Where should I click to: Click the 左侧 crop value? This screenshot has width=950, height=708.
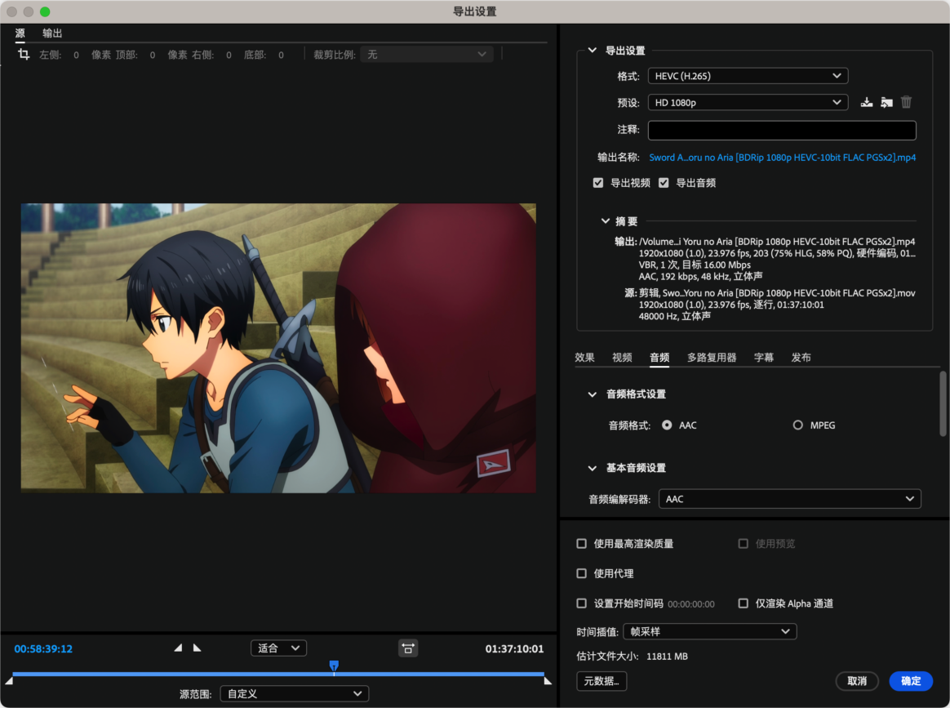[77, 56]
